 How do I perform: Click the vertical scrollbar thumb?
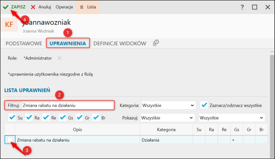272,106
